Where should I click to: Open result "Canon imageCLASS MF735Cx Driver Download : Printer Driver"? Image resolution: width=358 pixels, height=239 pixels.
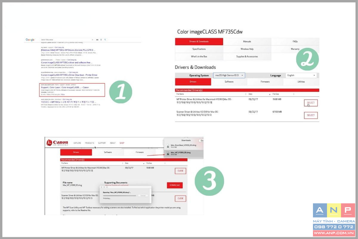69,75
